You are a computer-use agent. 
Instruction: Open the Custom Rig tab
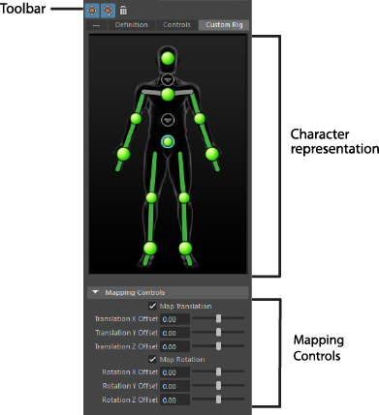pos(224,25)
